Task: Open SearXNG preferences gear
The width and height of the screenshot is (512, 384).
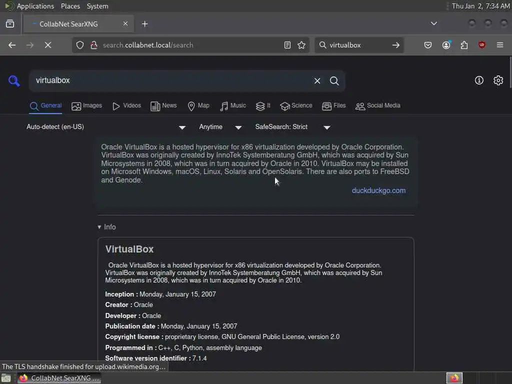Action: [498, 80]
